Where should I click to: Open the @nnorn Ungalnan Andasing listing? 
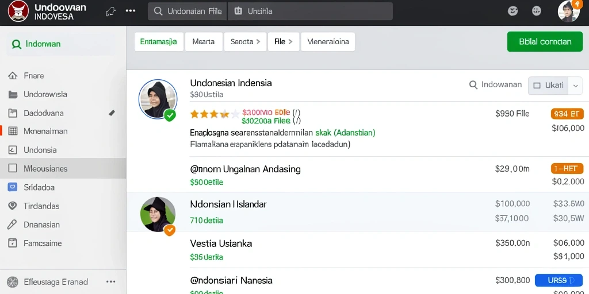(245, 169)
